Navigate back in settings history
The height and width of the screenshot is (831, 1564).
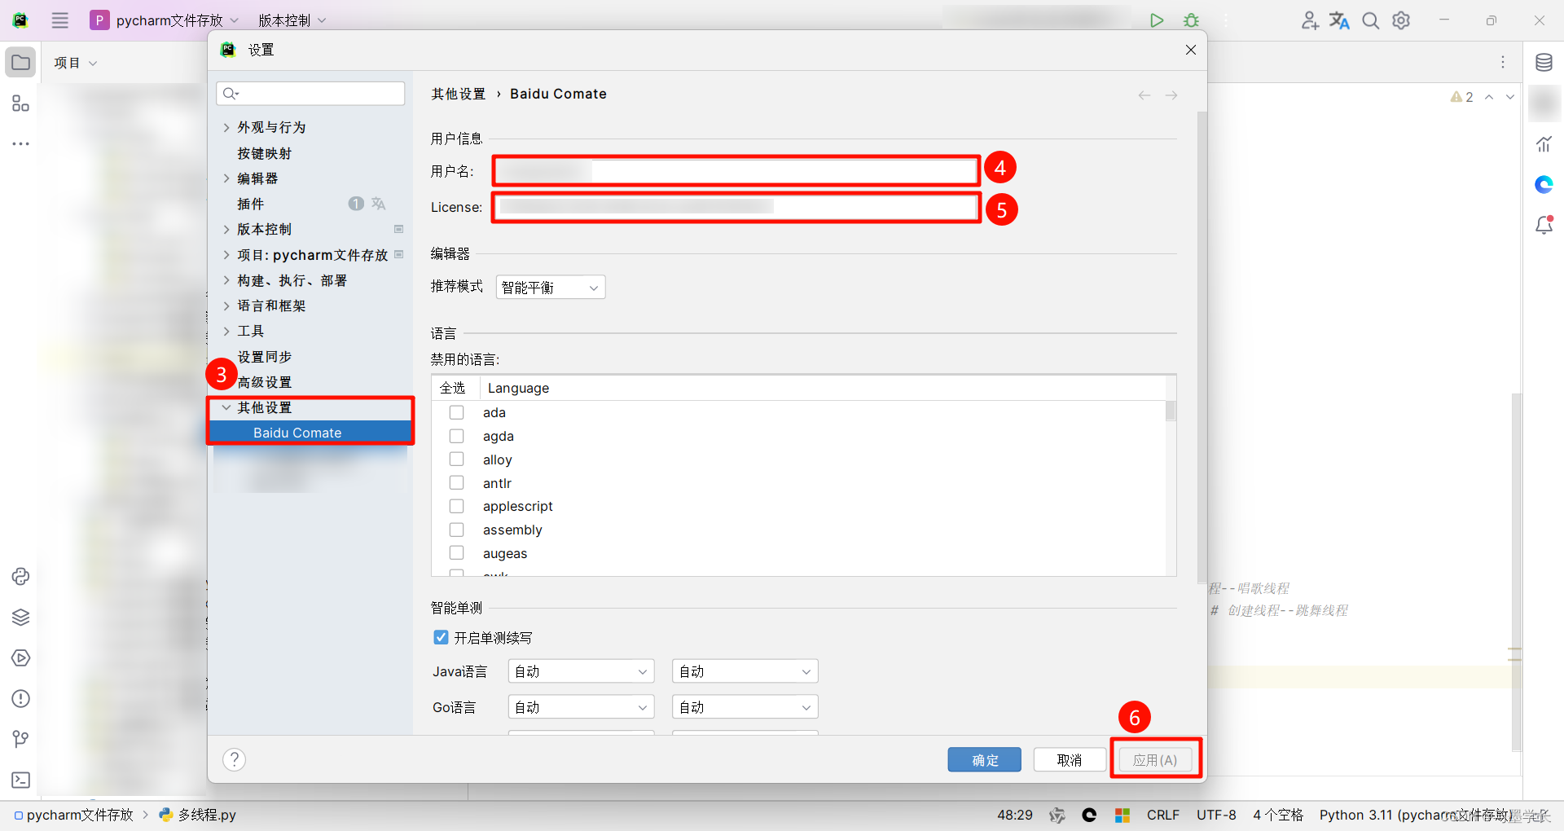point(1144,95)
